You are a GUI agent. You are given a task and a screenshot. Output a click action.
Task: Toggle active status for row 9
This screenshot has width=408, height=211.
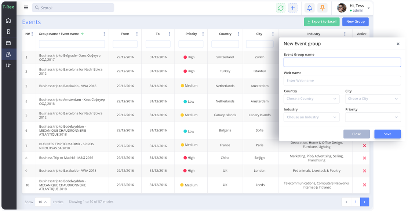364,171
